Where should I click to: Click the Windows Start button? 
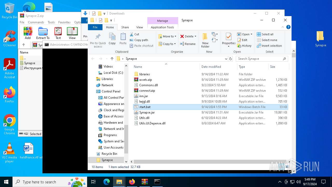point(6,182)
